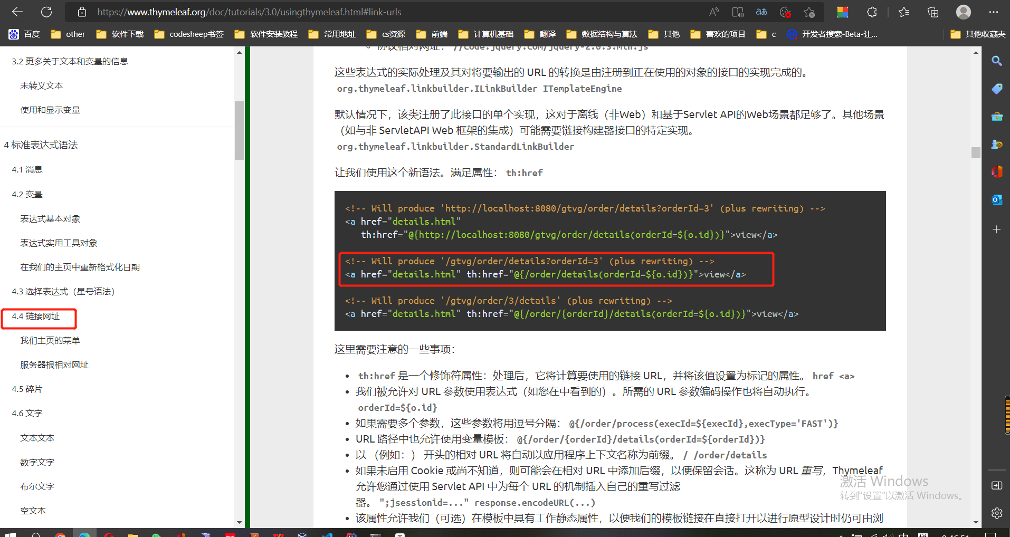This screenshot has height=537, width=1010.
Task: Open Outlook in Edge sidebar
Action: coord(996,200)
